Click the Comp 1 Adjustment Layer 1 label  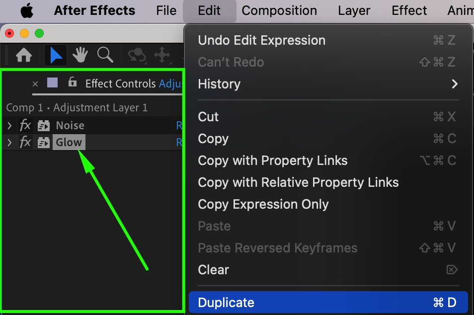click(x=77, y=108)
